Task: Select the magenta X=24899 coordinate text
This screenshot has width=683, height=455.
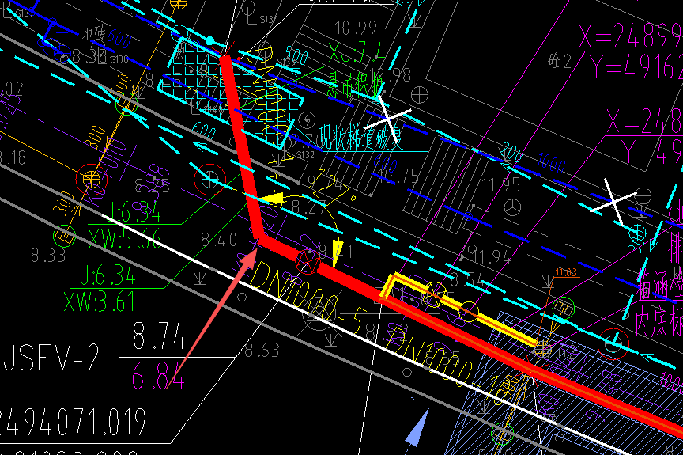Action: click(x=631, y=36)
